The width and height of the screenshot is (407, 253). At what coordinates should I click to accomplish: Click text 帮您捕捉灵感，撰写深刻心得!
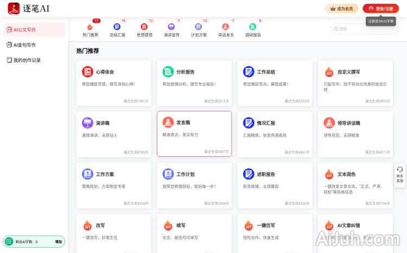(109, 84)
